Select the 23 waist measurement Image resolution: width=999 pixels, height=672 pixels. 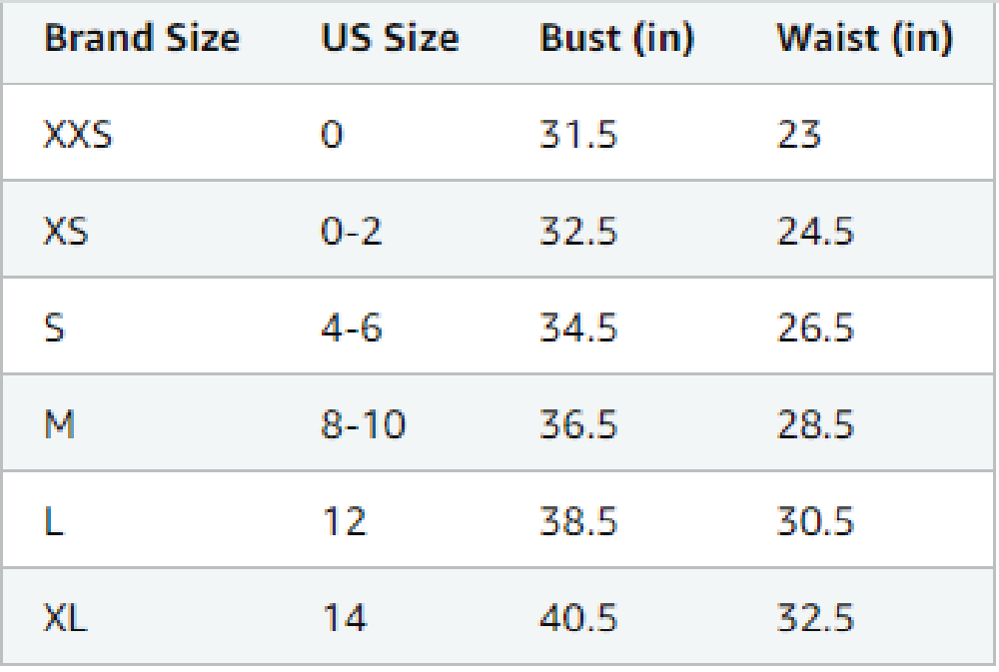799,134
